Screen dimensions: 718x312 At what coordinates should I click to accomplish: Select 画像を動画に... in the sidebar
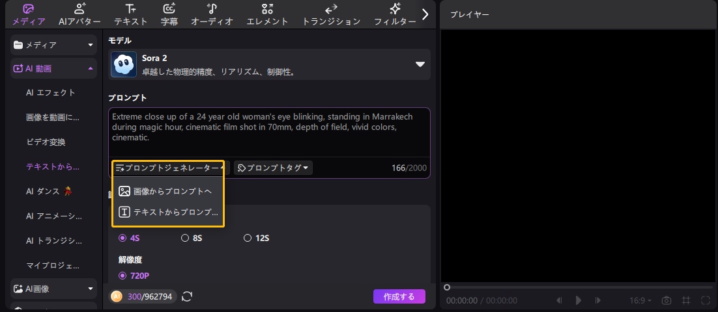pos(53,118)
